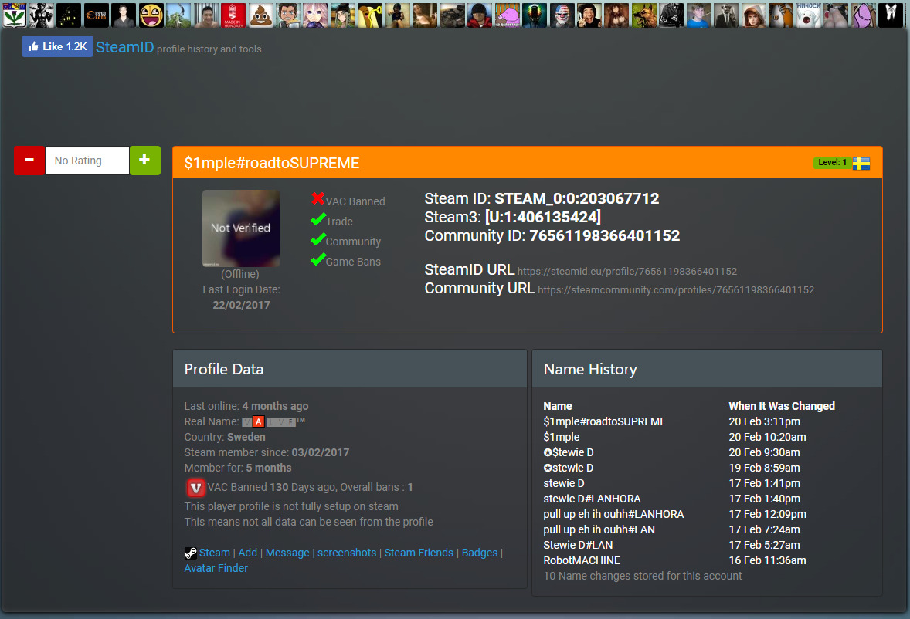Click the pull up eh ih ouhh#LAN entry

coord(599,529)
